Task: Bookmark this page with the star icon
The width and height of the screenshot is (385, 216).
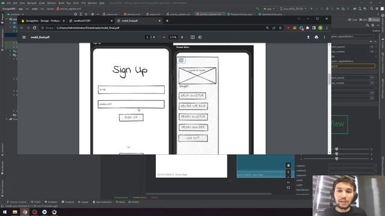Action: point(280,28)
